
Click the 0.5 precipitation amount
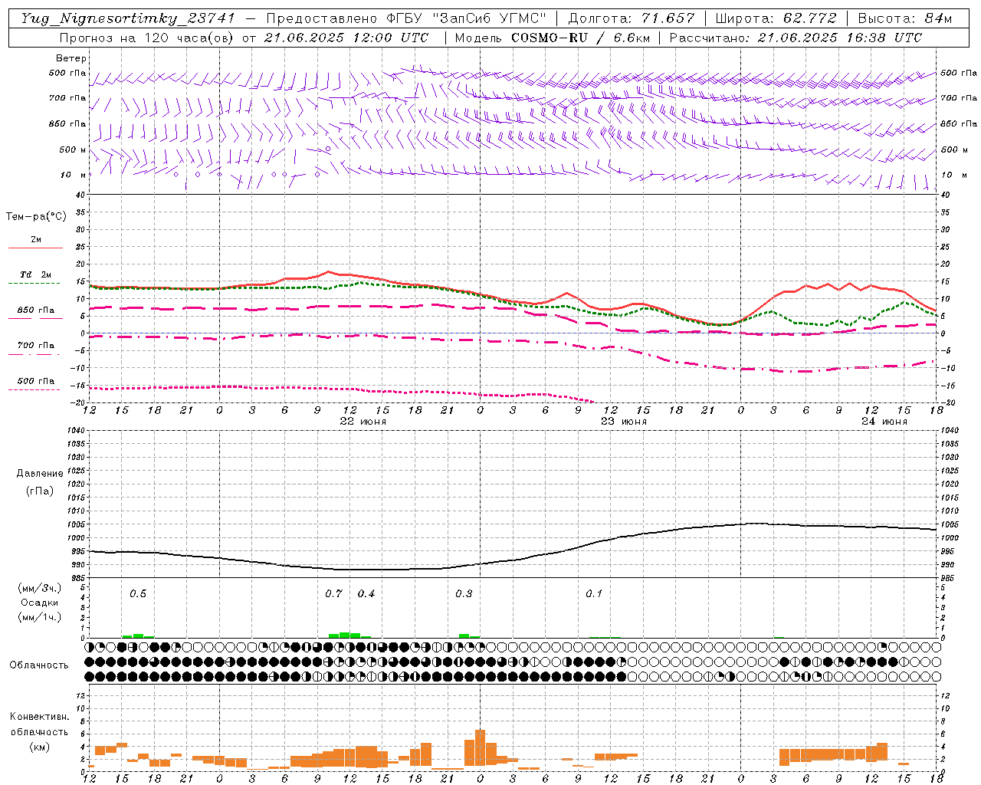coord(138,594)
